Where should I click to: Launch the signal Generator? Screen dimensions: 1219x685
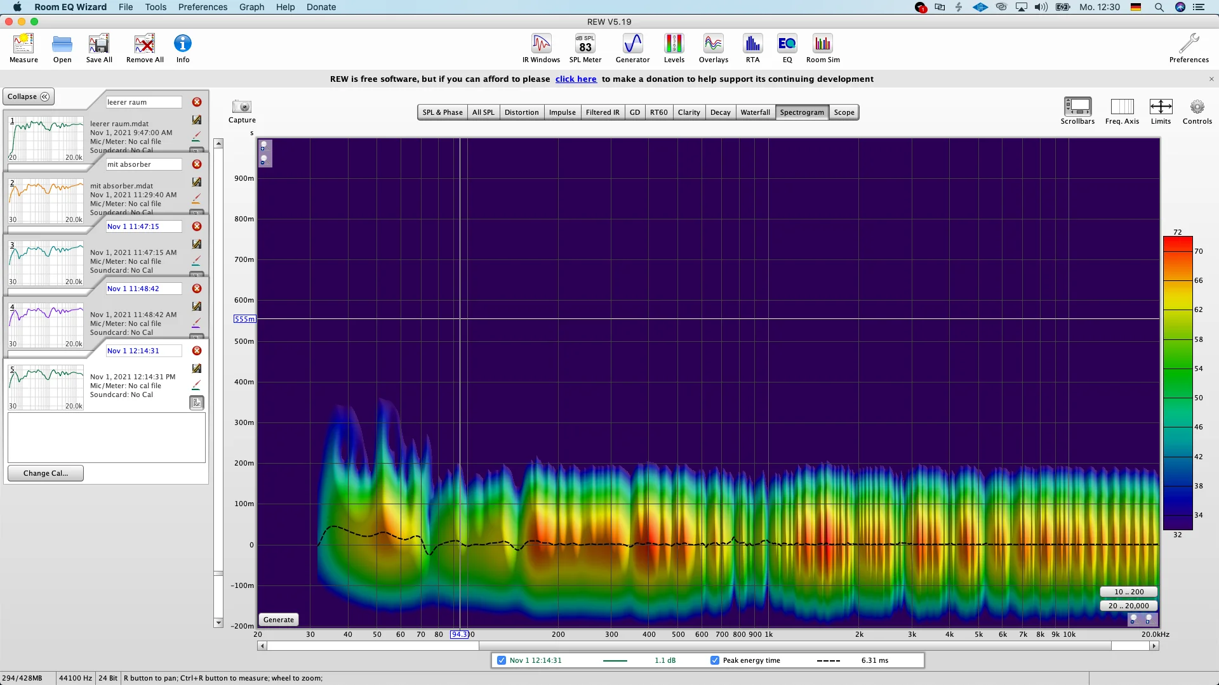(632, 48)
